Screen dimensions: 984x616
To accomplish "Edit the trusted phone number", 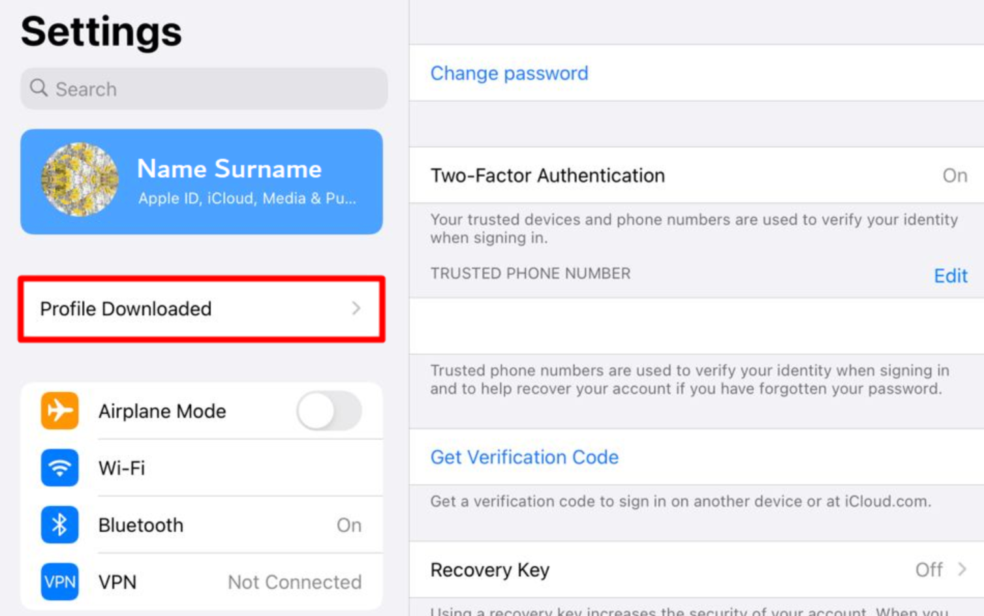I will click(950, 275).
